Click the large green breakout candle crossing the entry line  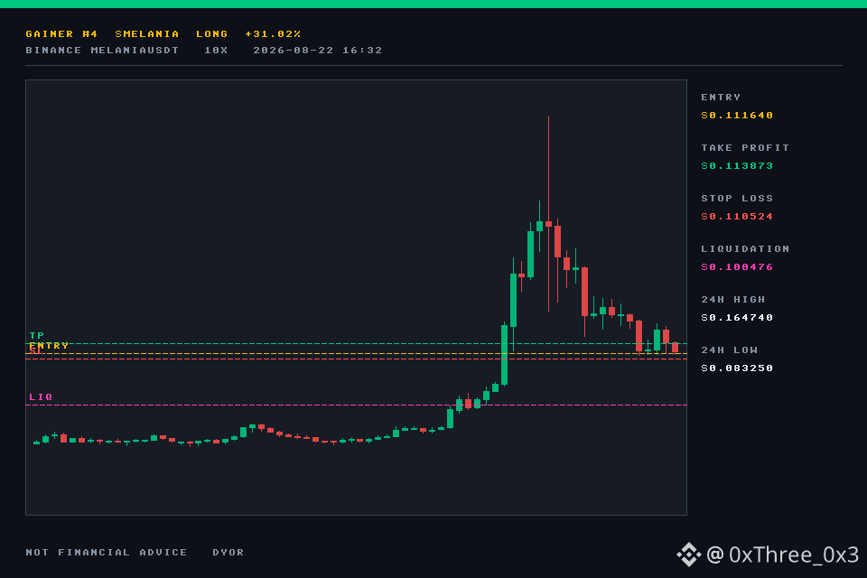(504, 355)
